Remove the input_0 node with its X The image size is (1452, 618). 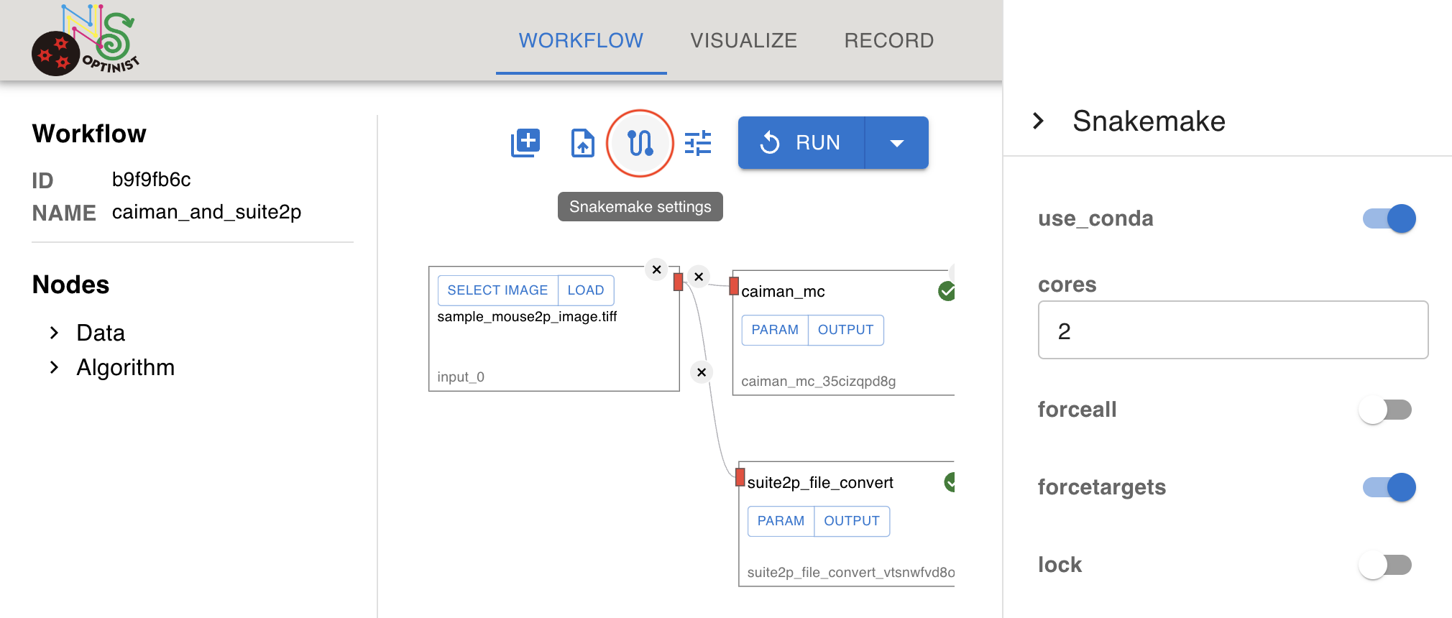point(656,269)
